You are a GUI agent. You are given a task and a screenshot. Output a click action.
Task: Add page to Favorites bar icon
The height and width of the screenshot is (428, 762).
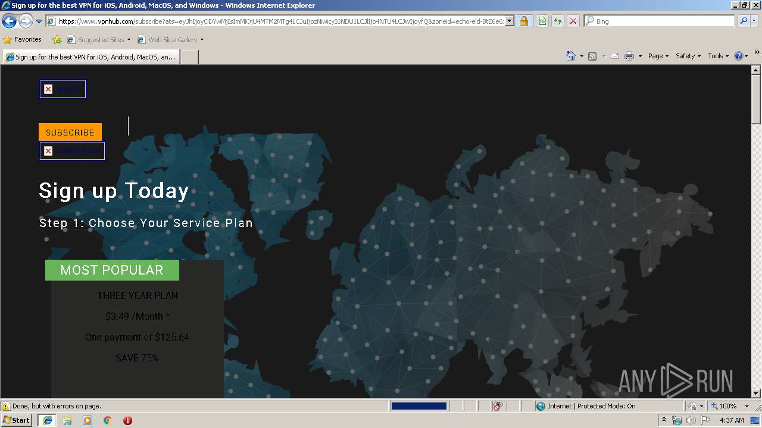click(57, 40)
